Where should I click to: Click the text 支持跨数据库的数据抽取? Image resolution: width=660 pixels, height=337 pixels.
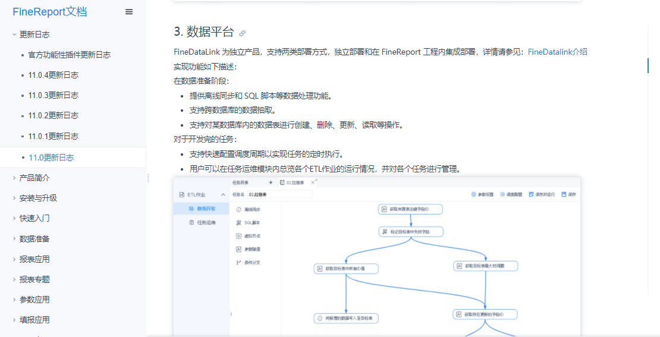(234, 110)
